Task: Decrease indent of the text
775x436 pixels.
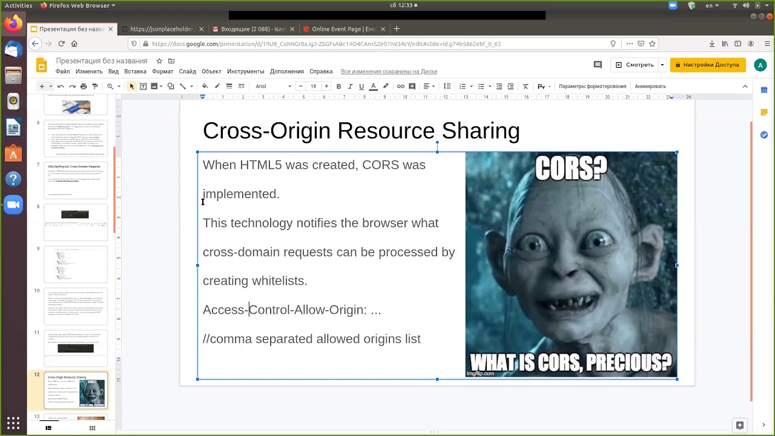Action: [499, 86]
